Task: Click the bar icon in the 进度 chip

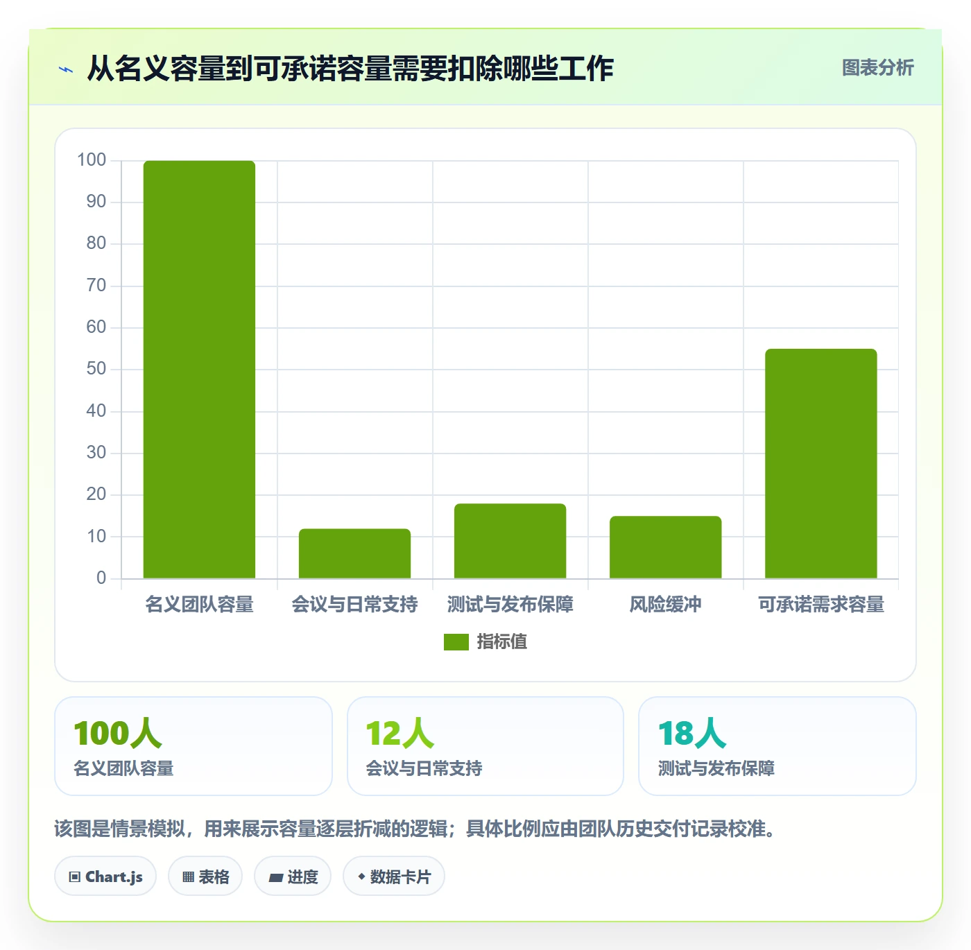Action: pos(275,878)
